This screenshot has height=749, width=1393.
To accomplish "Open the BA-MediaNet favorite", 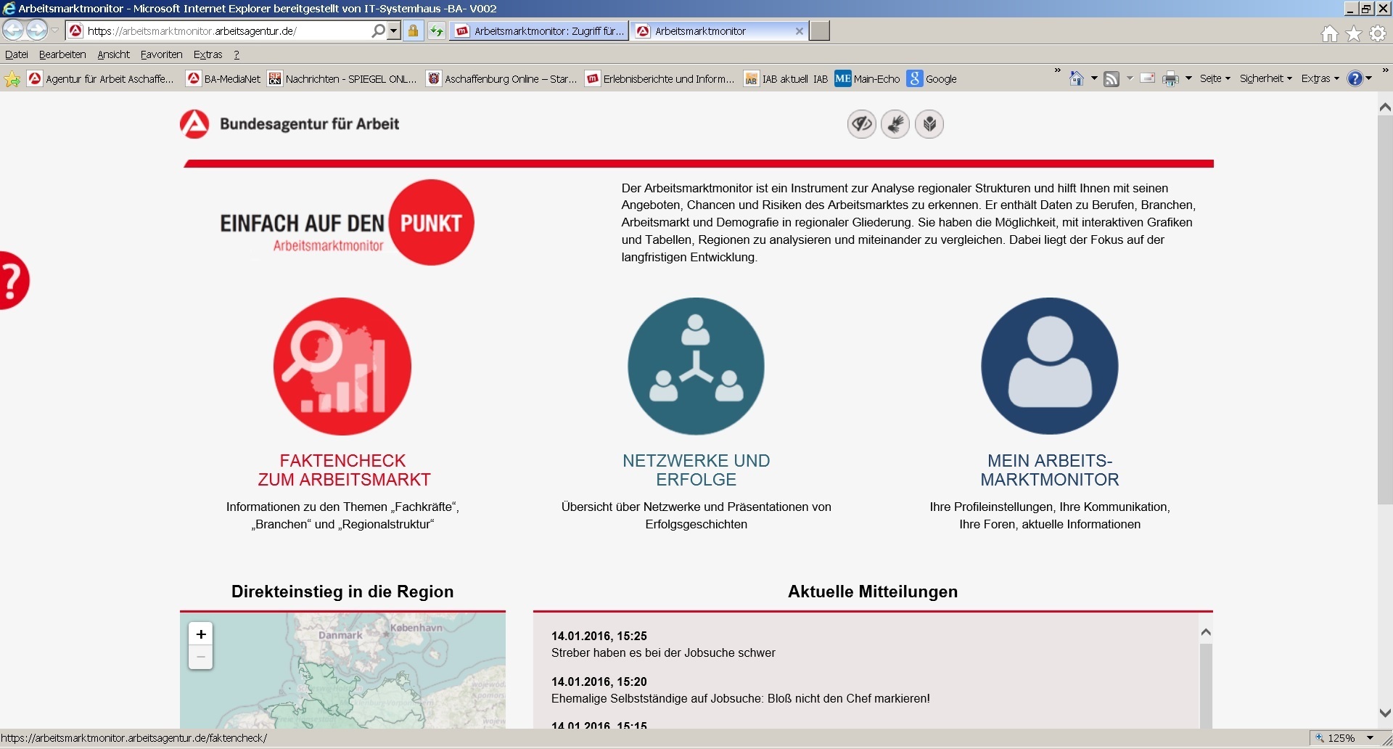I will pyautogui.click(x=223, y=79).
